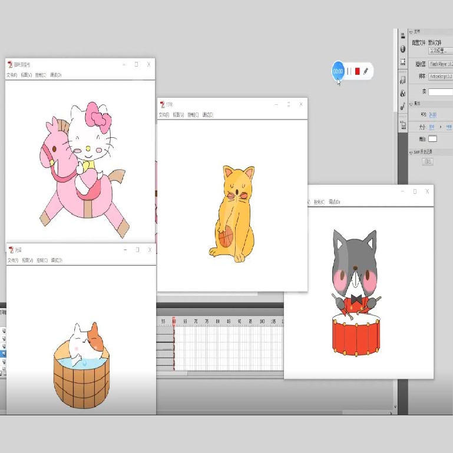Click the 脚本 label in properties panel
This screenshot has width=453, height=453.
tap(422, 77)
